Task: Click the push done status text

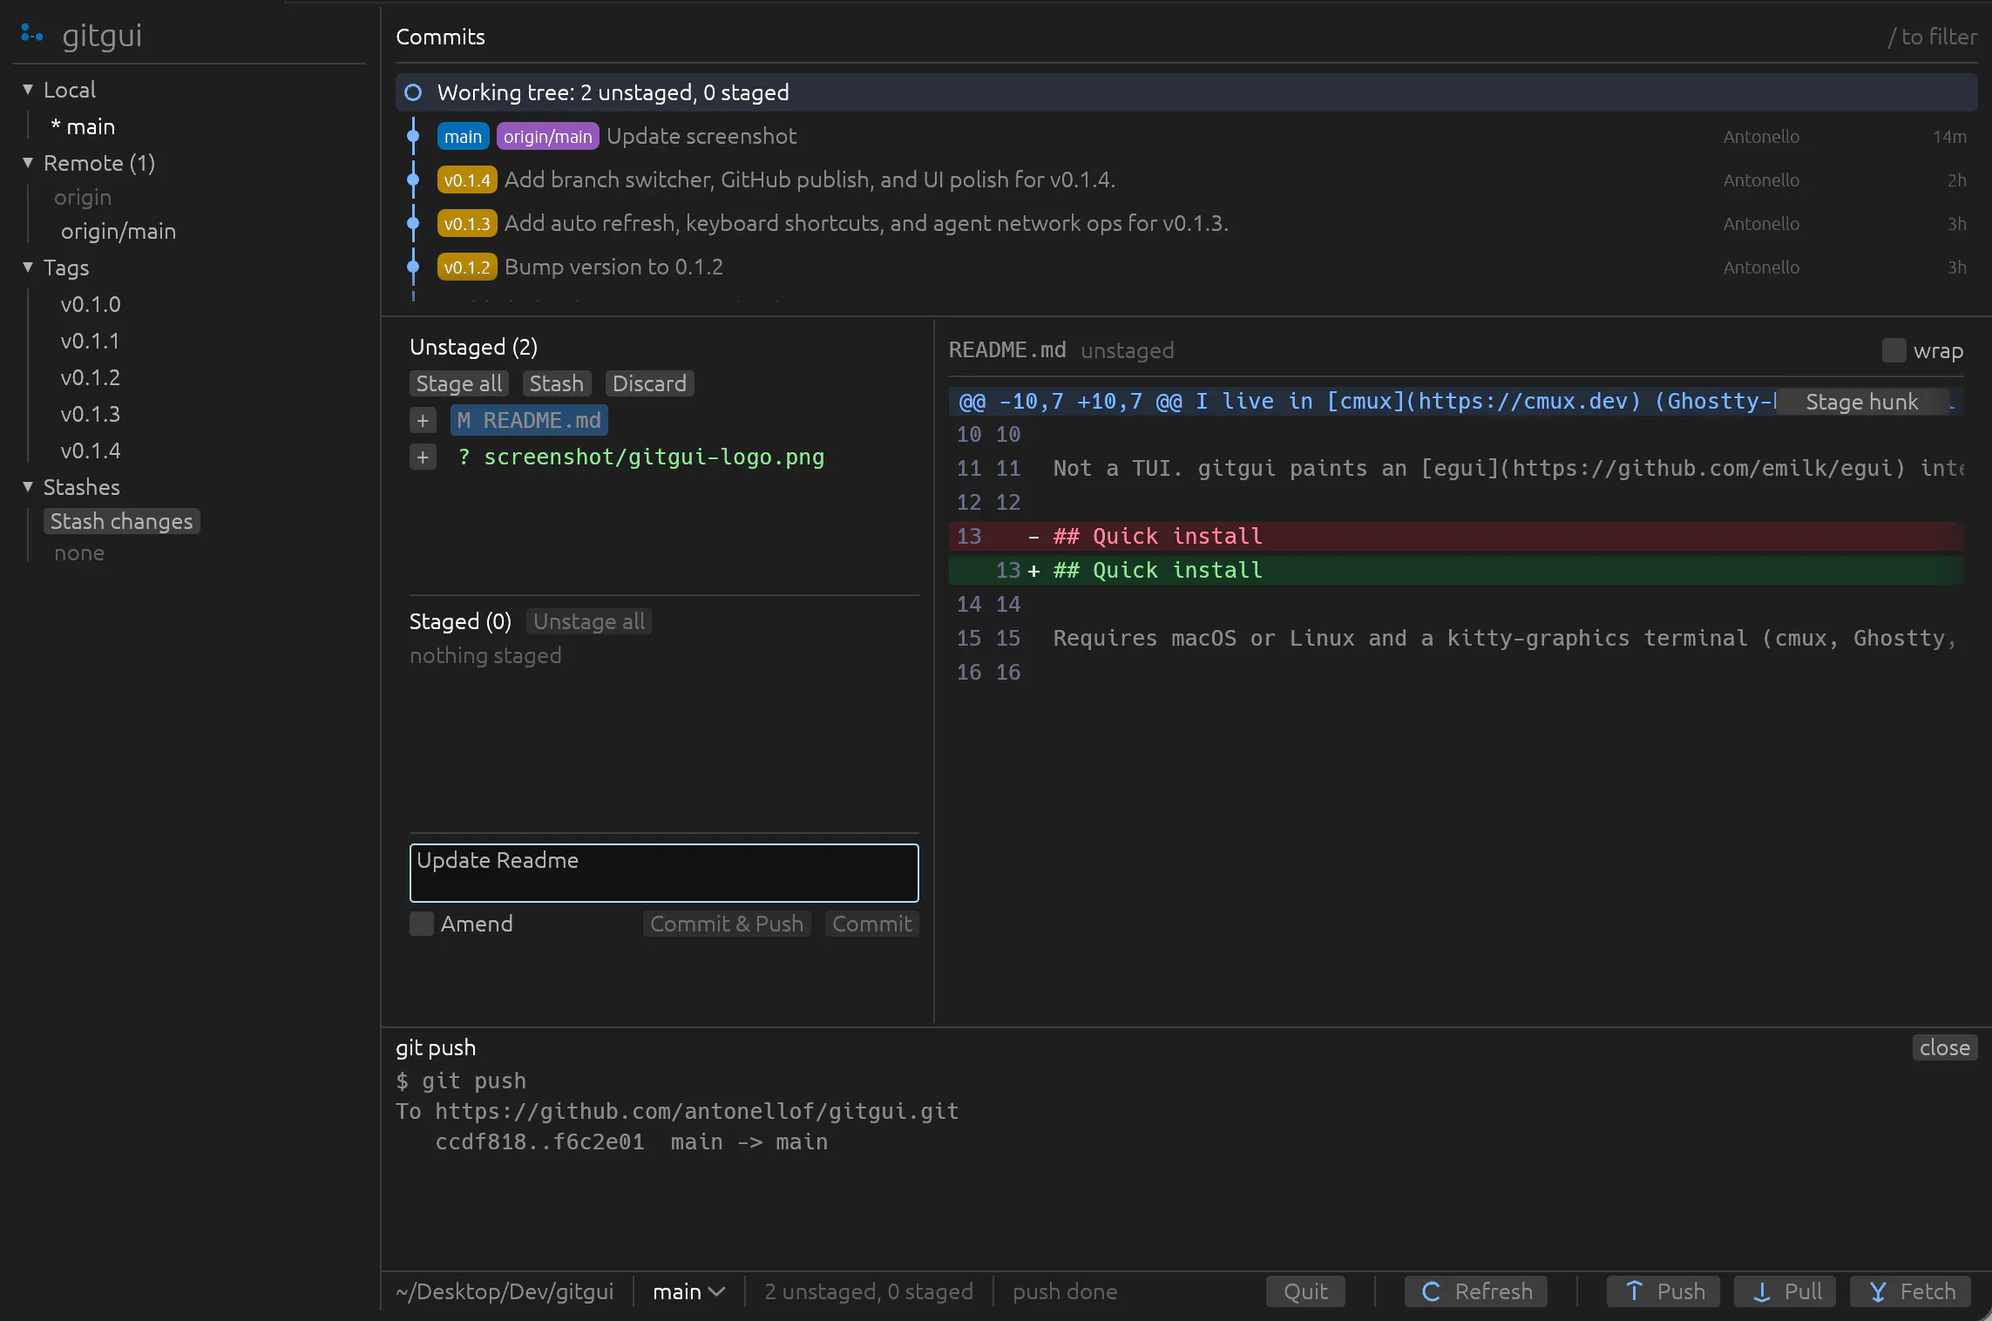Action: [1065, 1291]
